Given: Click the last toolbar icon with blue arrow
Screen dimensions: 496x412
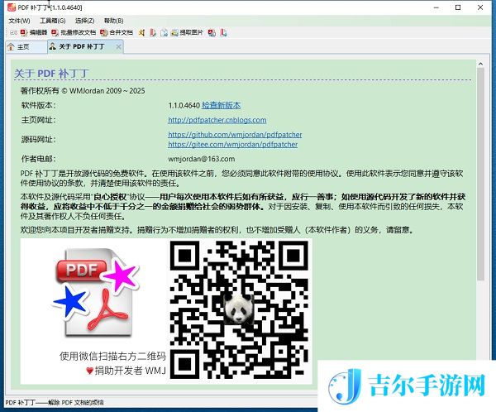Looking at the screenshot, I should coord(224,32).
